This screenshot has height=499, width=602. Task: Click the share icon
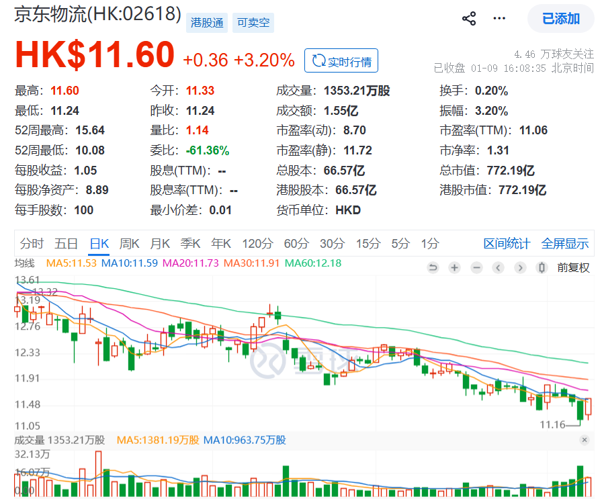(469, 18)
